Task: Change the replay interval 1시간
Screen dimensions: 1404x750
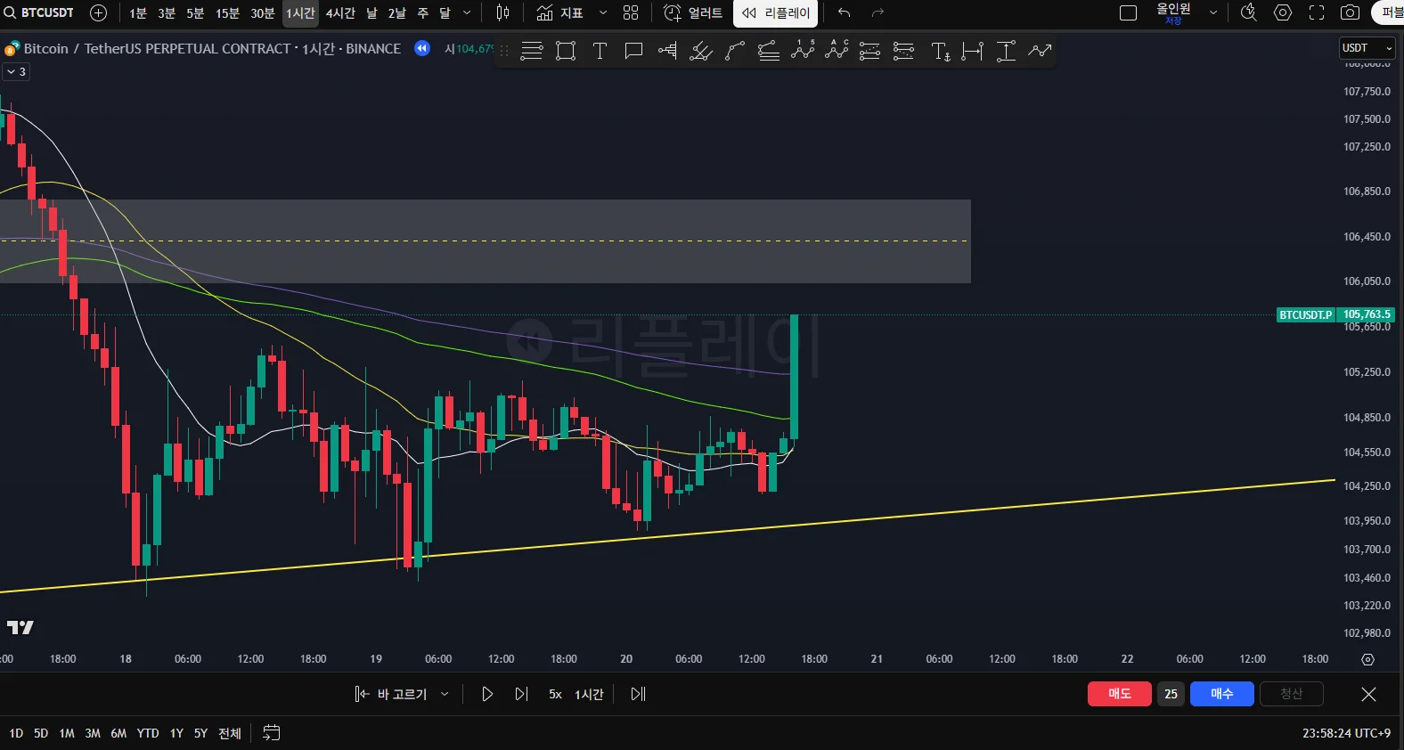Action: [x=589, y=694]
